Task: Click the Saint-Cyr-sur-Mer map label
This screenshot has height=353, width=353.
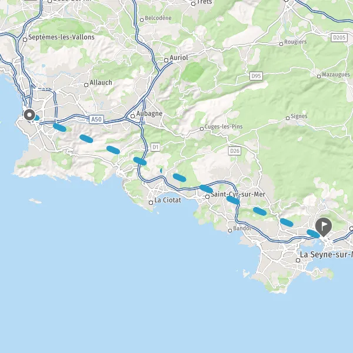Action: (x=238, y=194)
